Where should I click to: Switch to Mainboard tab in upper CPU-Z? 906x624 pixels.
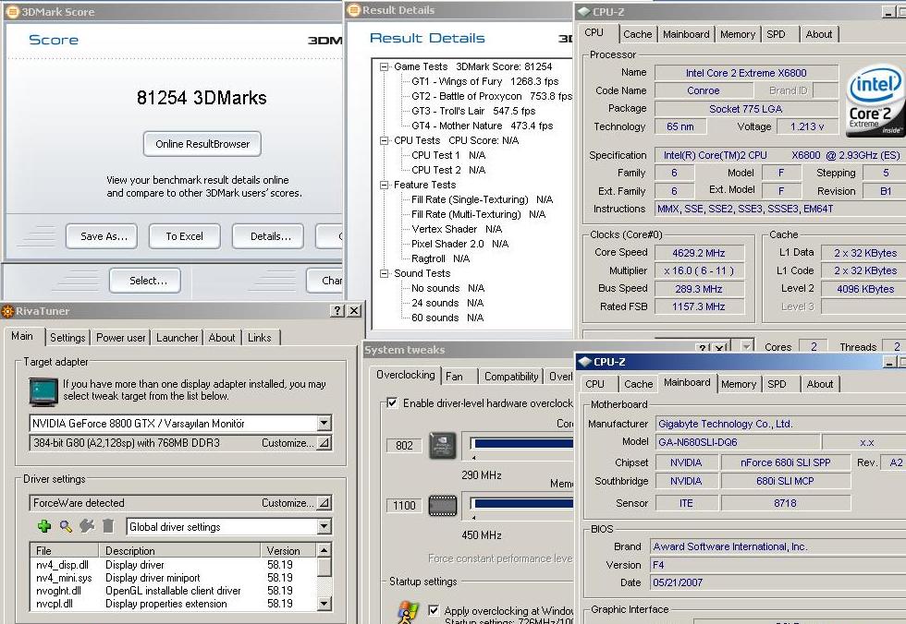(x=686, y=34)
